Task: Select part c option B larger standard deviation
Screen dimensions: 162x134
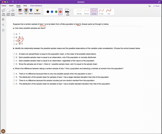Action: pyautogui.click(x=14, y=77)
